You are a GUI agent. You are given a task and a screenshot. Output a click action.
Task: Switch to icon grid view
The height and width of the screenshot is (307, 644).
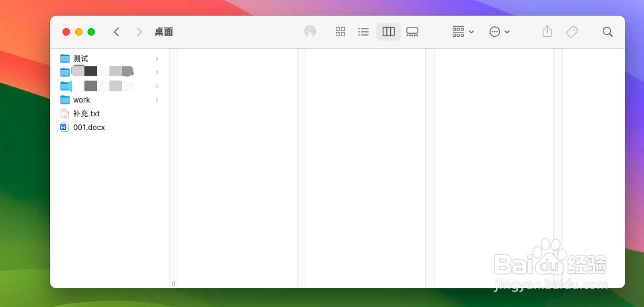click(341, 32)
